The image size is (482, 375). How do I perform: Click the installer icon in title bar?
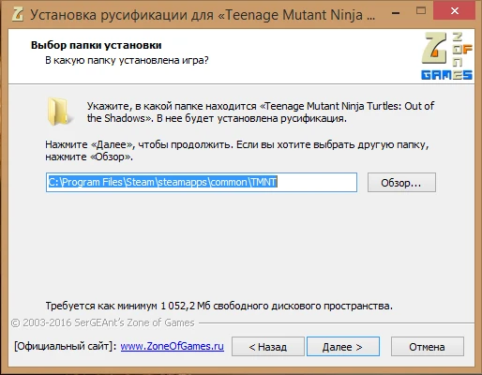pos(17,14)
